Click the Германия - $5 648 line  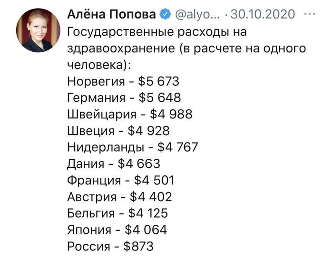[x=125, y=97]
